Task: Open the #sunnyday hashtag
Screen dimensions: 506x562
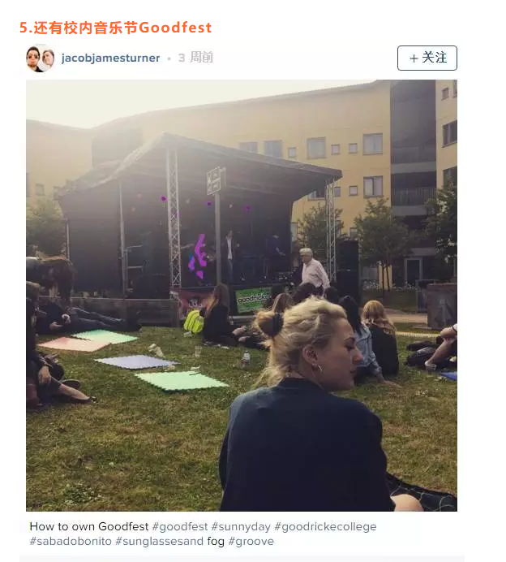Action: pyautogui.click(x=241, y=526)
